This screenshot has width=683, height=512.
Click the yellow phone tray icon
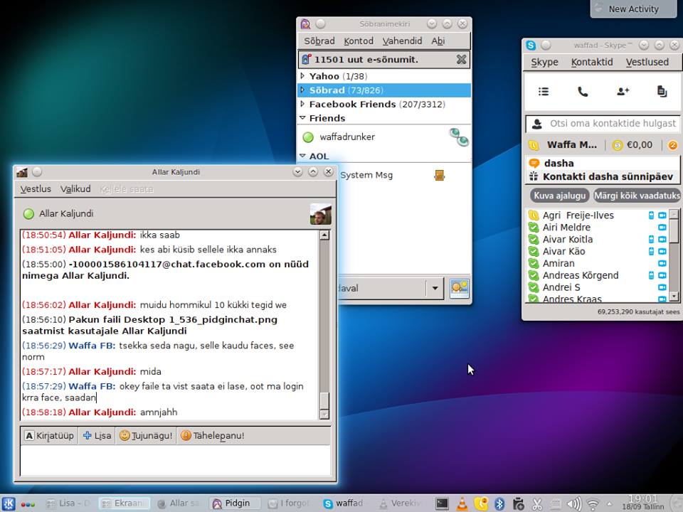[481, 503]
